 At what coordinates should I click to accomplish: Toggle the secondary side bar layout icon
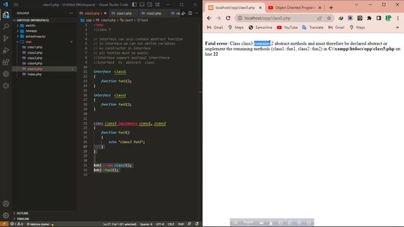[150, 4]
